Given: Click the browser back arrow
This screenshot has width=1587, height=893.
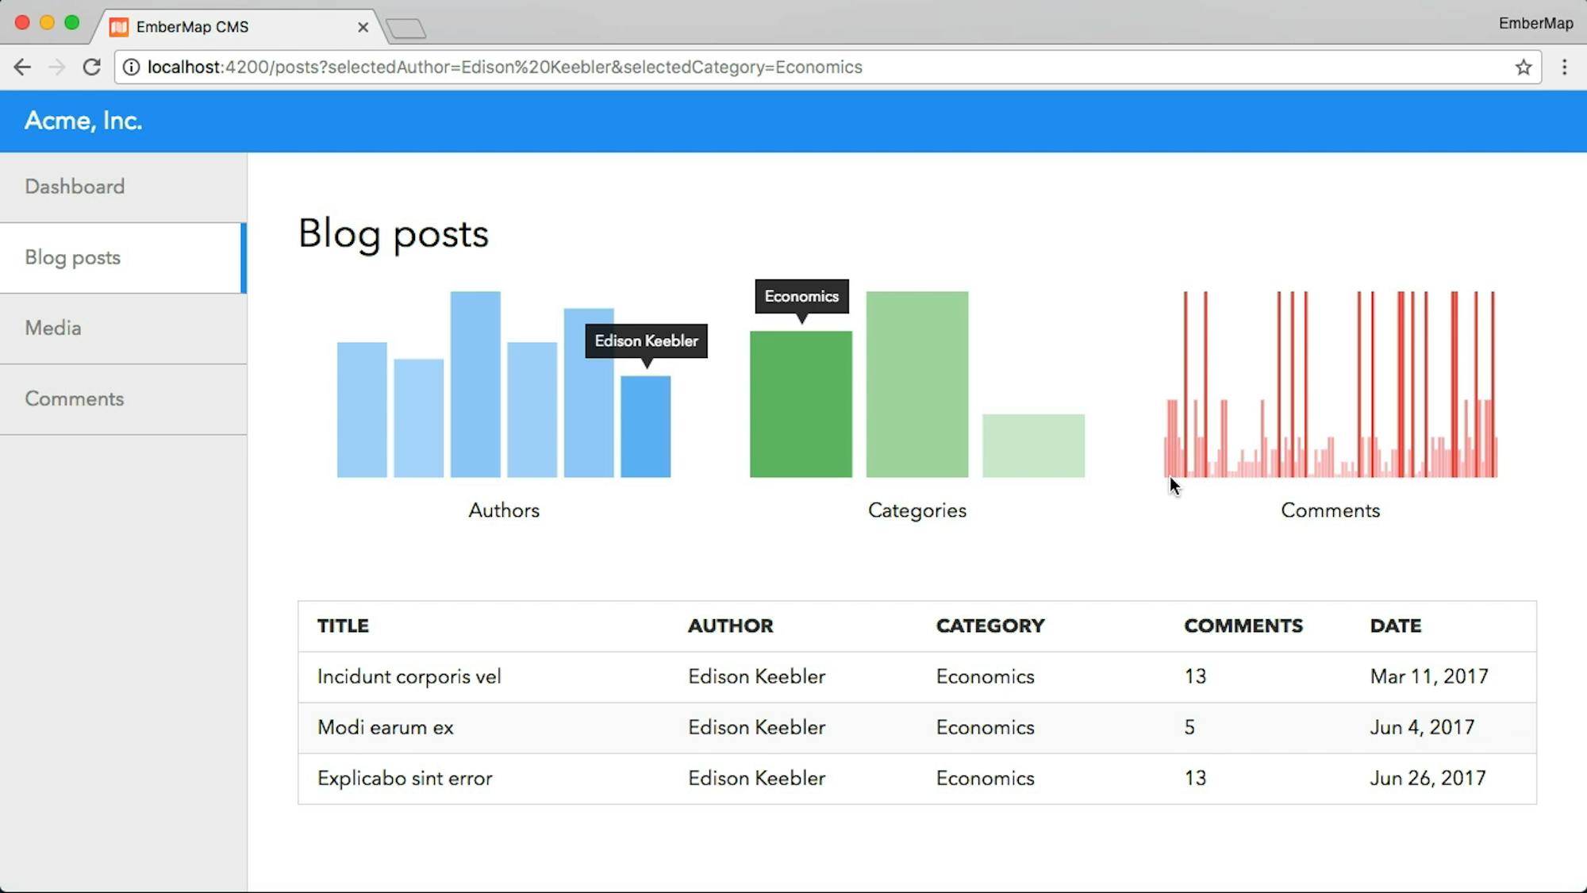Looking at the screenshot, I should point(22,67).
